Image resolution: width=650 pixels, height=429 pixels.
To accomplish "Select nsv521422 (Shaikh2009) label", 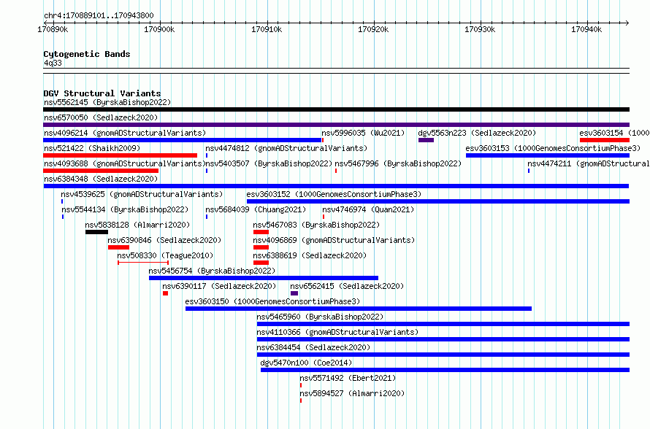I will point(92,148).
